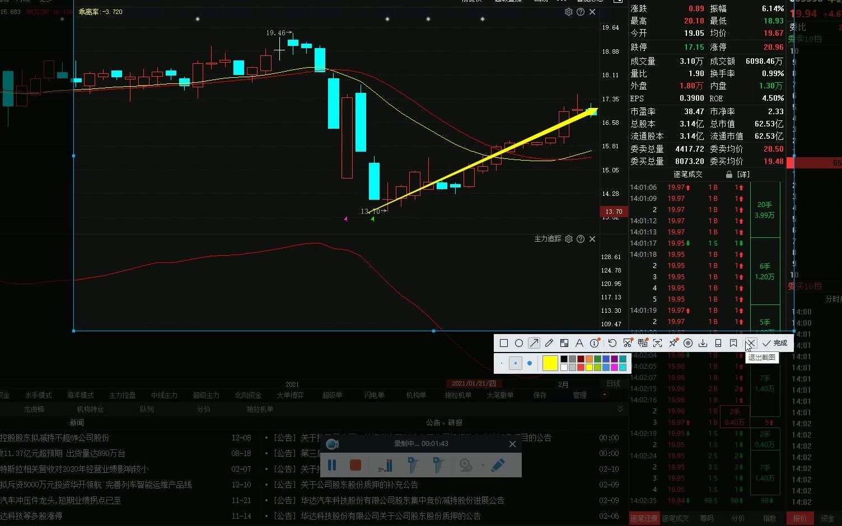This screenshot has width=842, height=526.
Task: Stop the screen recording
Action: coord(355,465)
